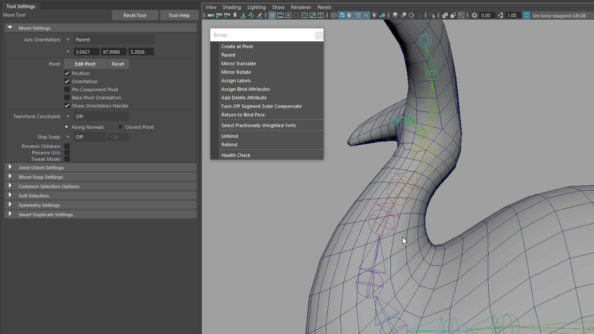Toggle the Use All Lights bulb icon
This screenshot has height=334, width=594.
click(x=374, y=15)
